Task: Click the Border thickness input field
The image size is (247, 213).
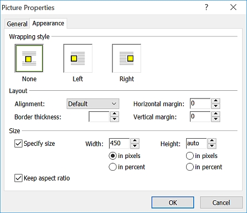Action: pos(99,117)
